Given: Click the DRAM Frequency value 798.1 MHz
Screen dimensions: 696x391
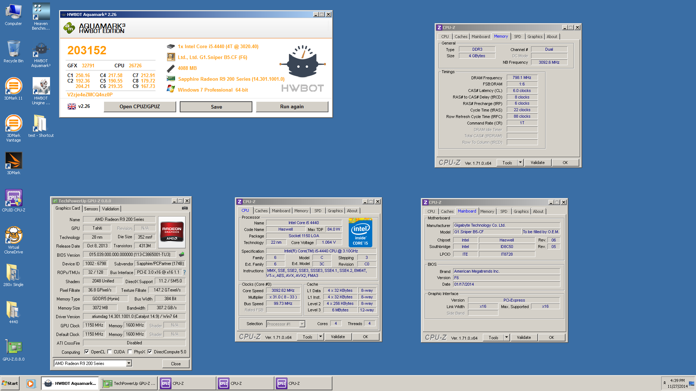Looking at the screenshot, I should click(522, 77).
